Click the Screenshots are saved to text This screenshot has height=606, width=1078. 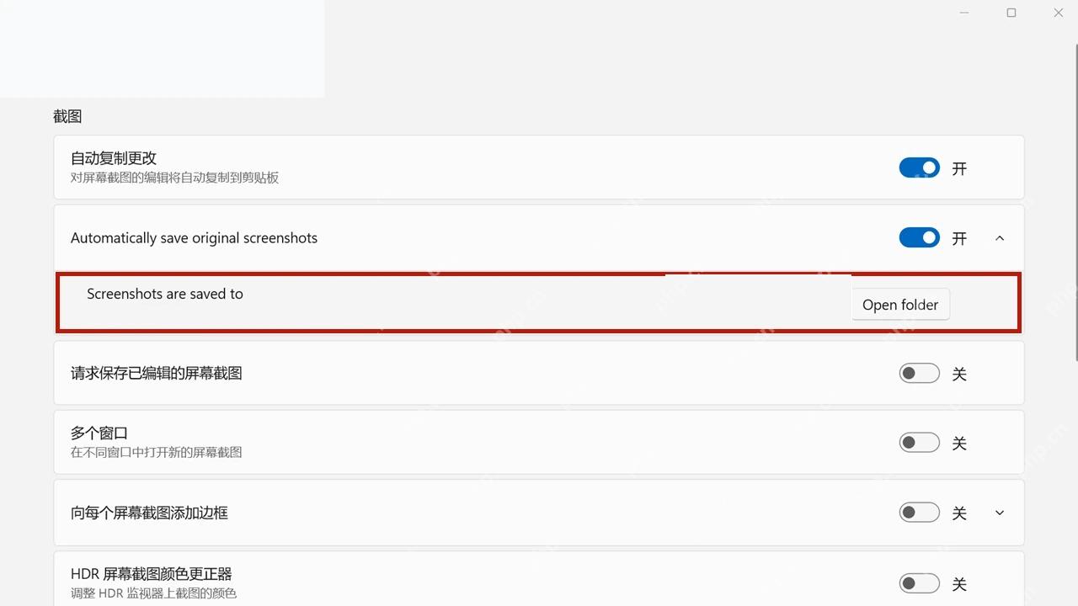165,294
